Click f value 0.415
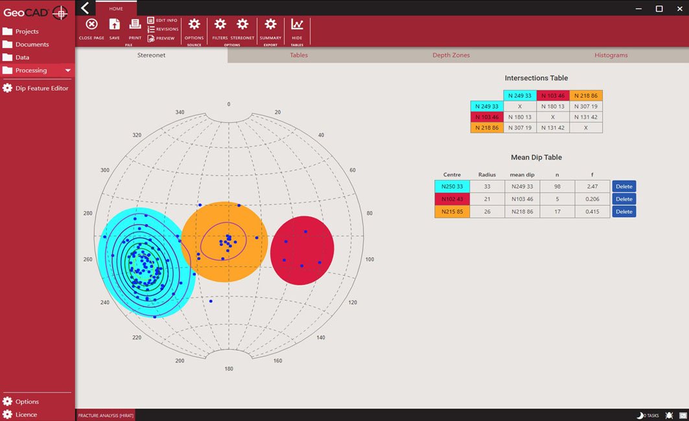This screenshot has height=421, width=689. tap(592, 212)
